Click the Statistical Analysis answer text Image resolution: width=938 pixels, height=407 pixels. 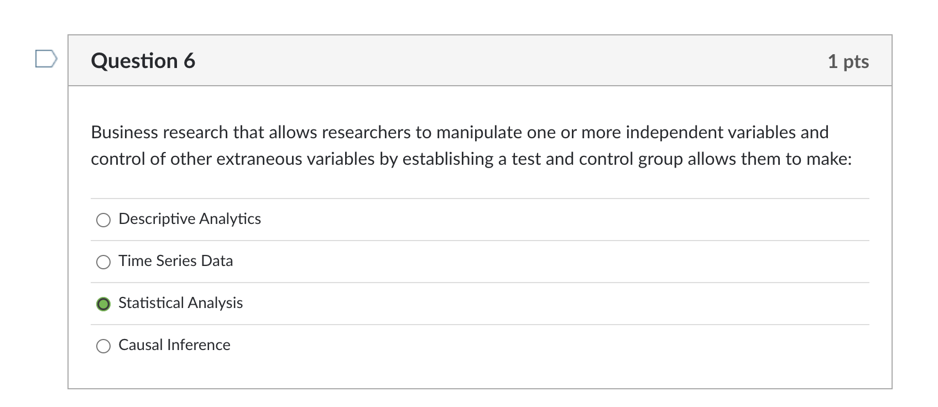[181, 303]
